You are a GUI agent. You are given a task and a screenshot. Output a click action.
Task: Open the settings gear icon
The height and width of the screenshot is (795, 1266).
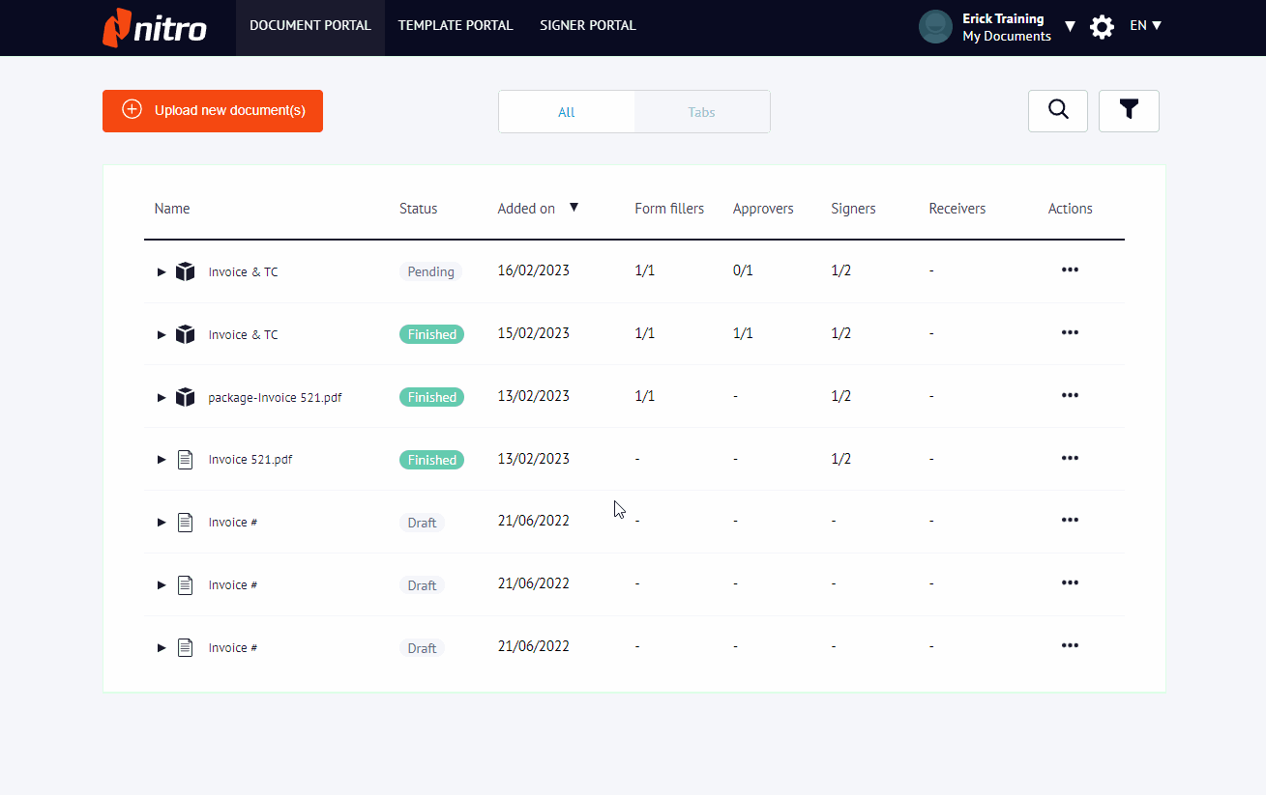(1102, 27)
